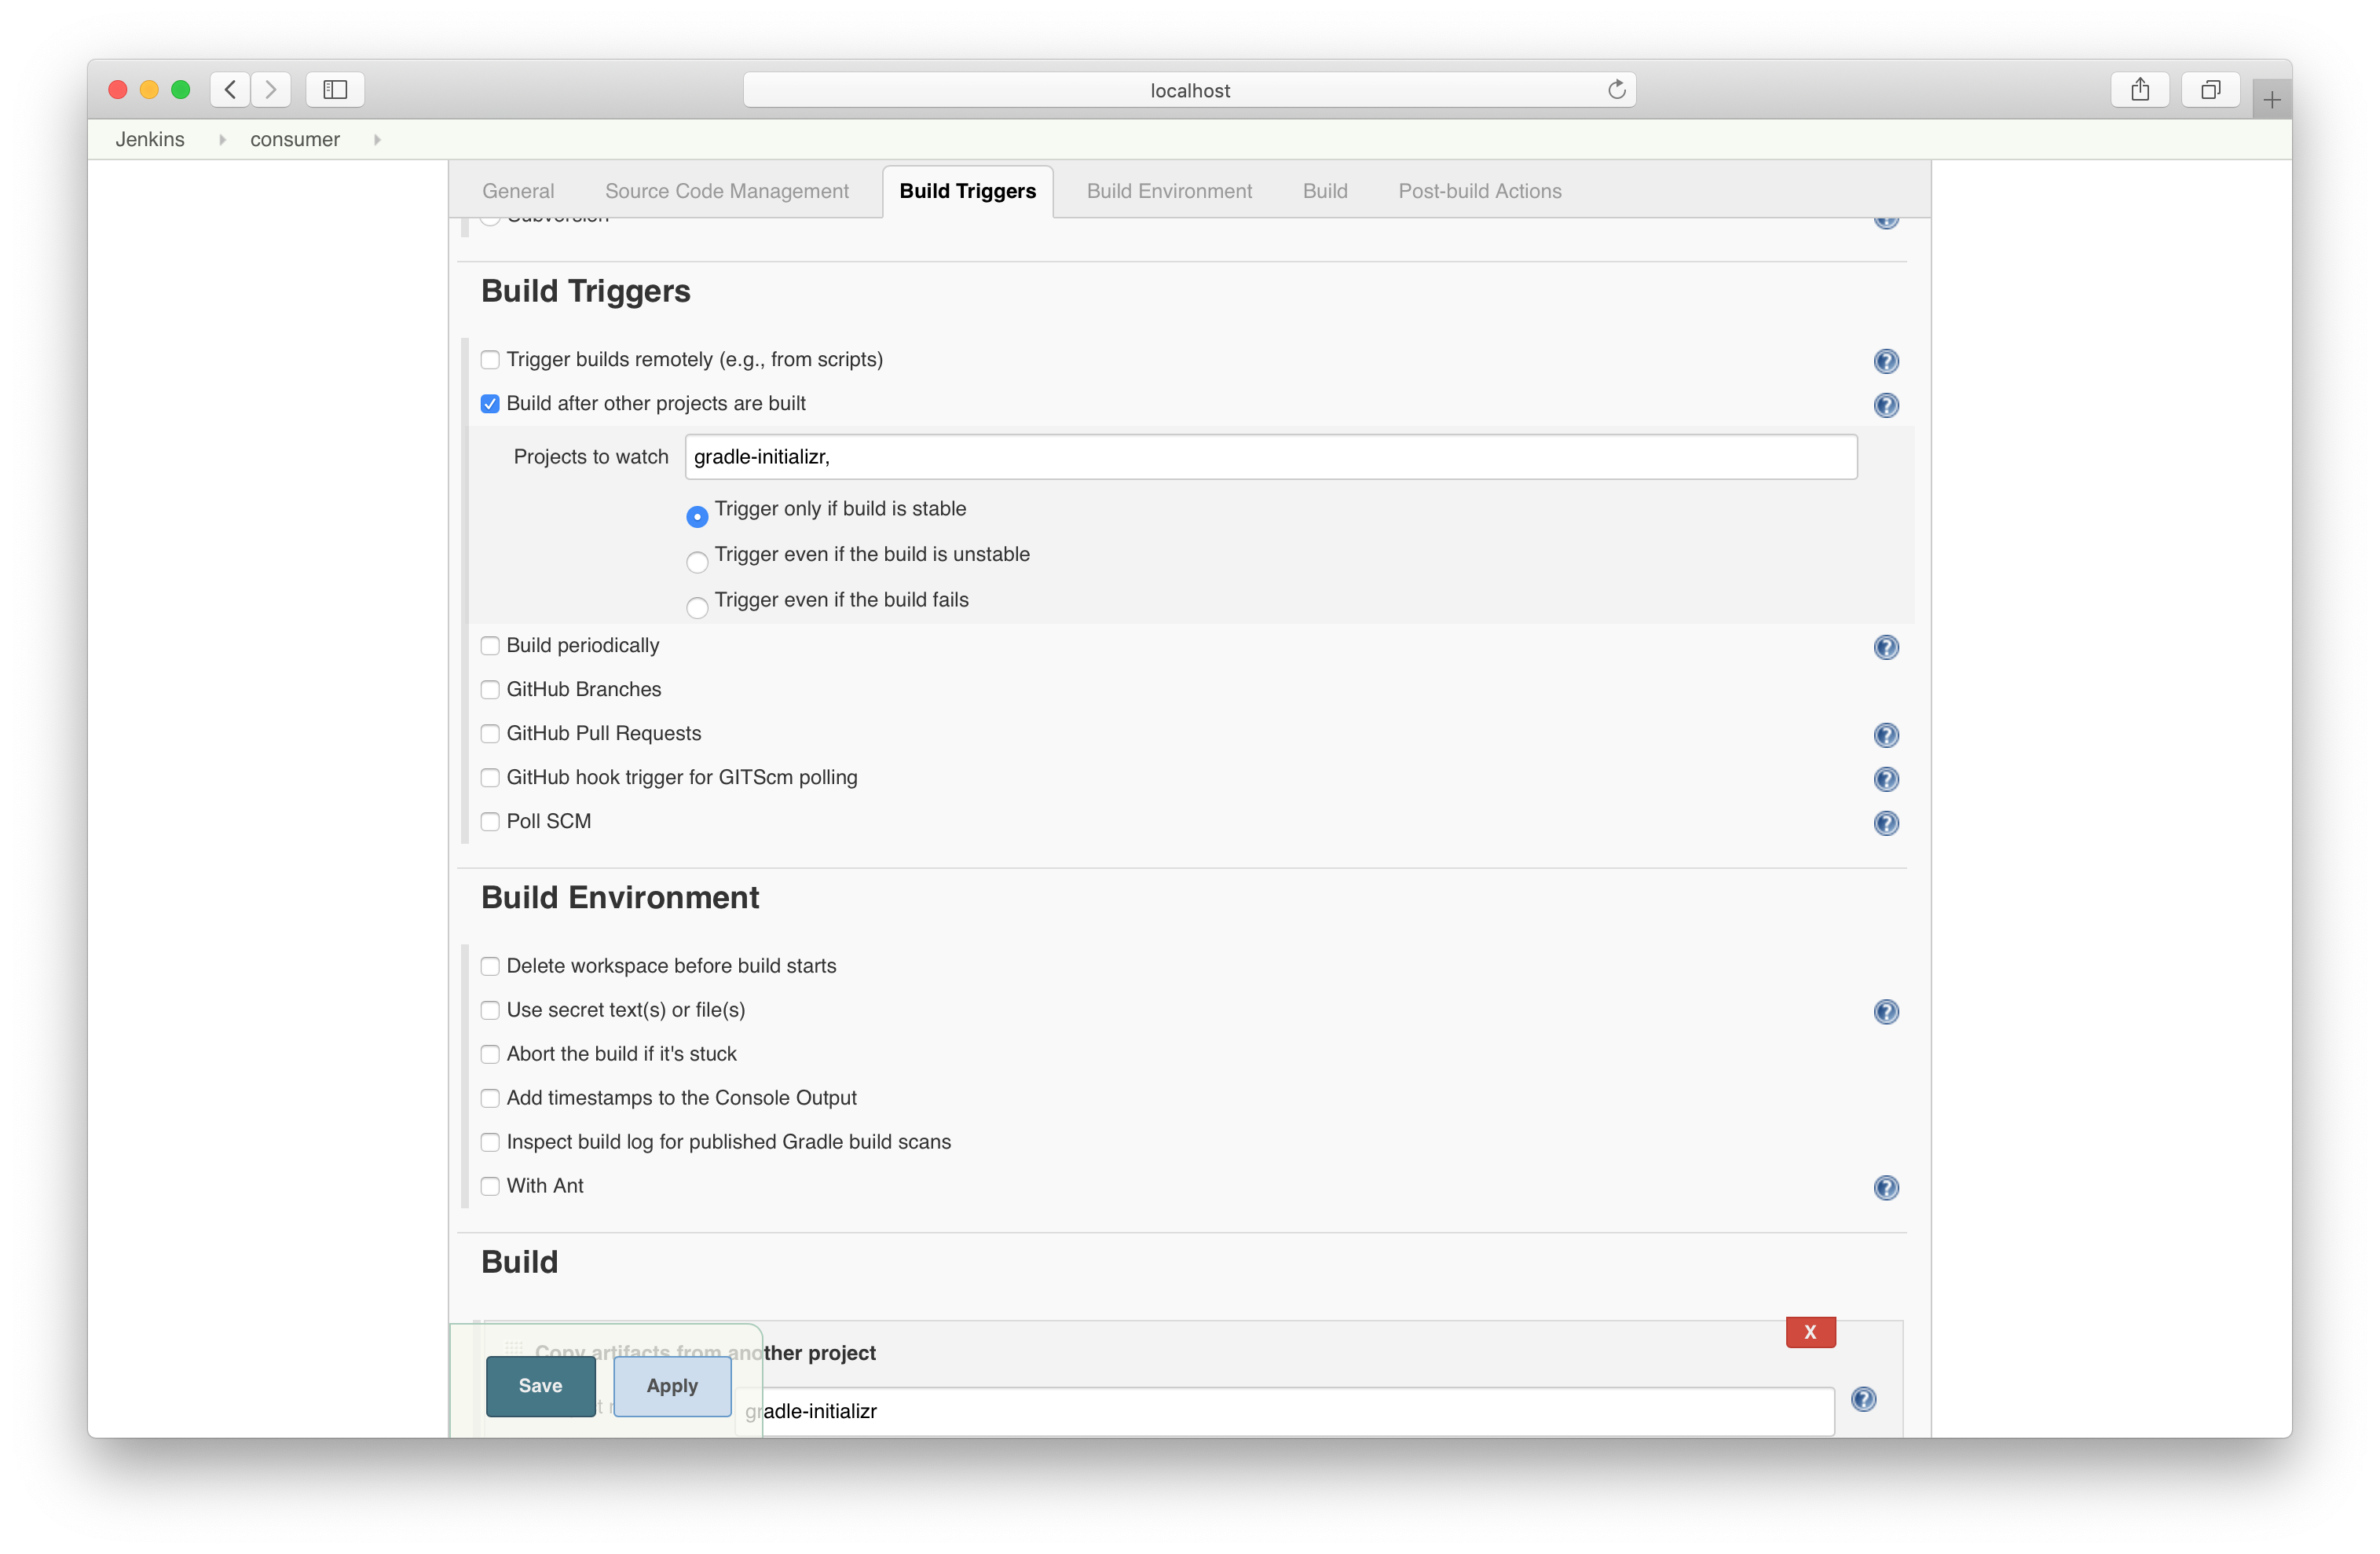
Task: Click Safari reload page icon
Action: pyautogui.click(x=1616, y=90)
